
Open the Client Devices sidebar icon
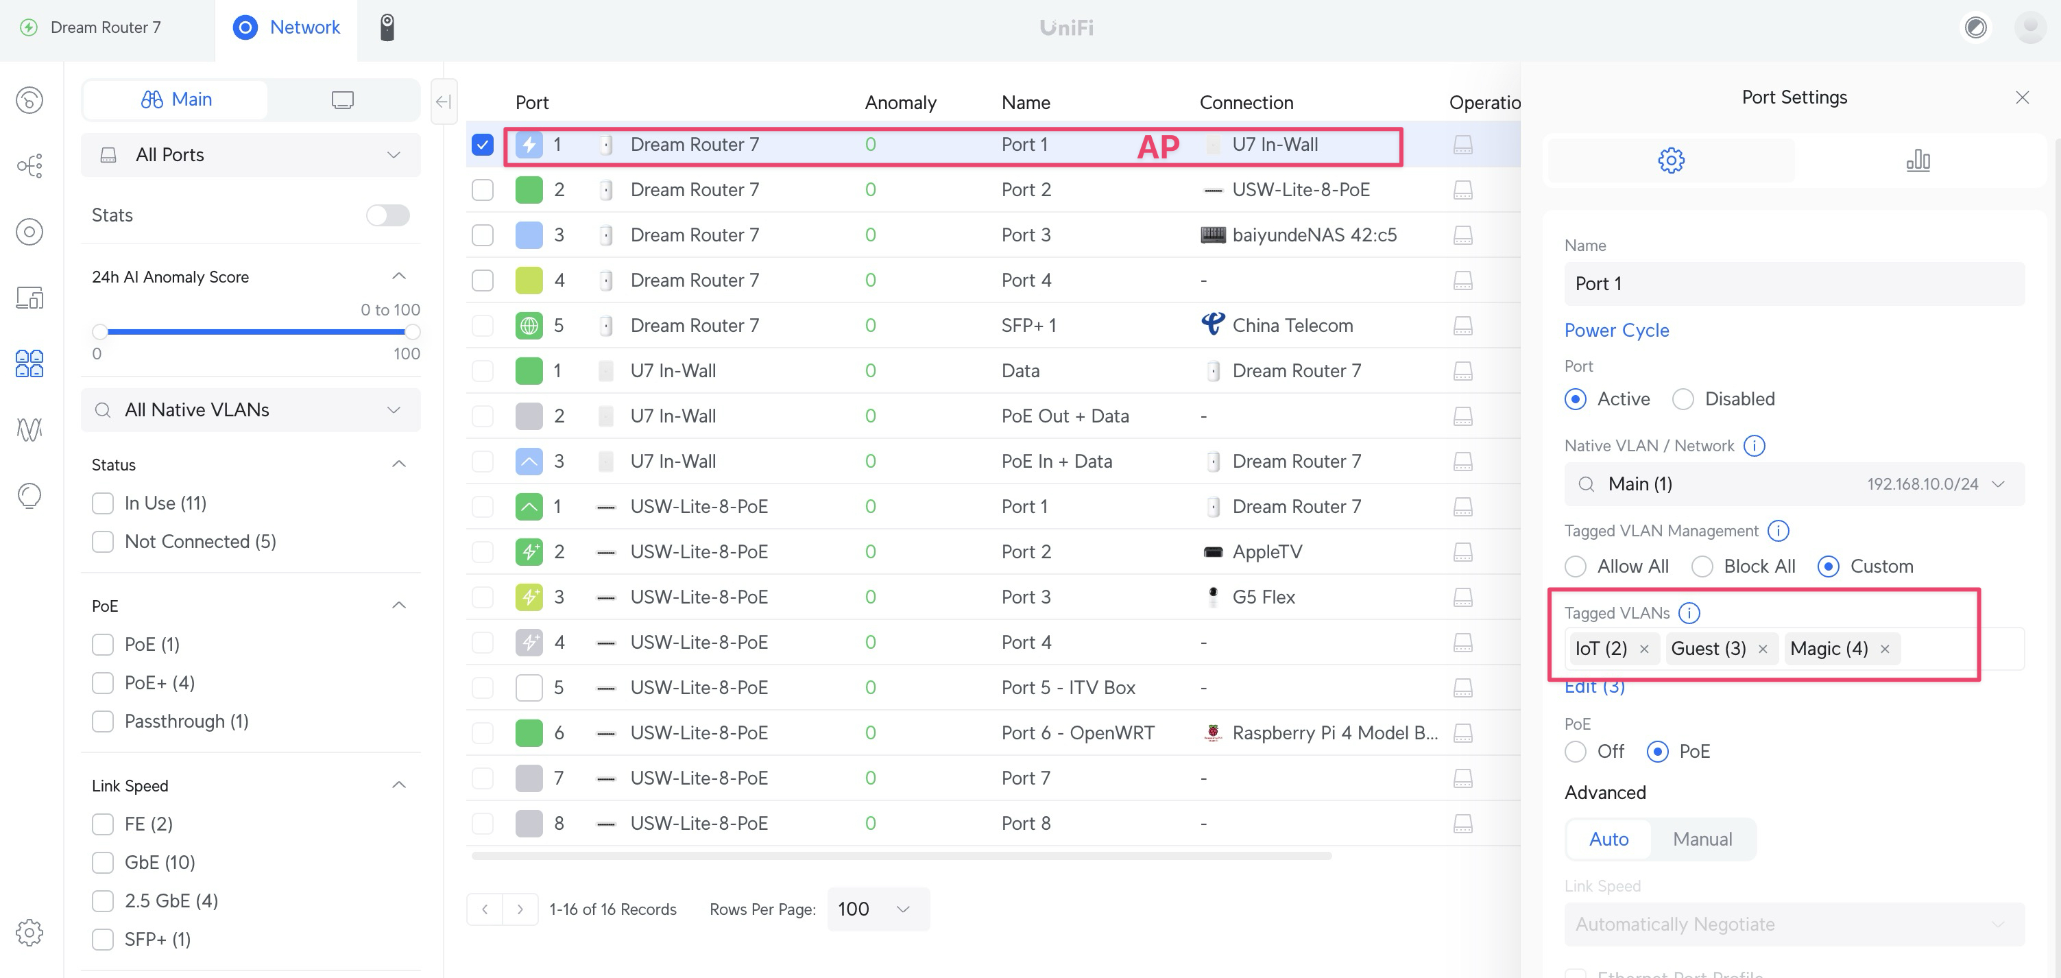(29, 298)
